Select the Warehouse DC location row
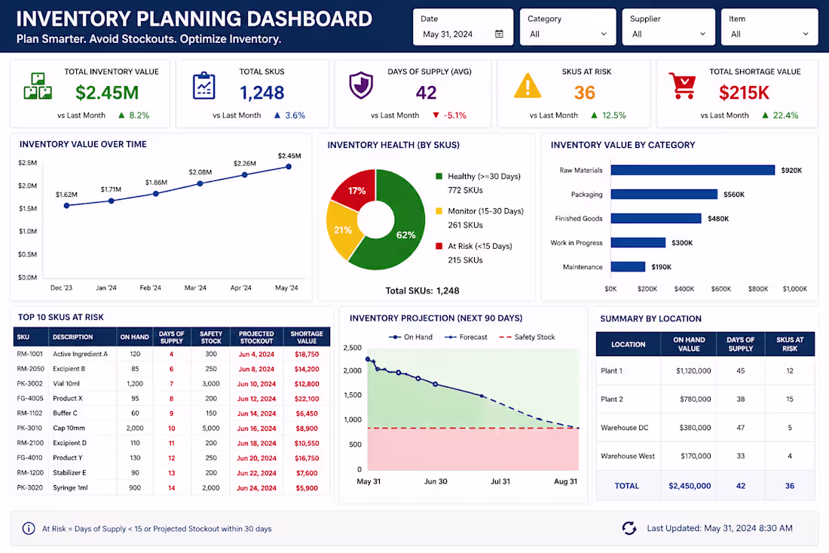This screenshot has height=553, width=829. point(705,428)
